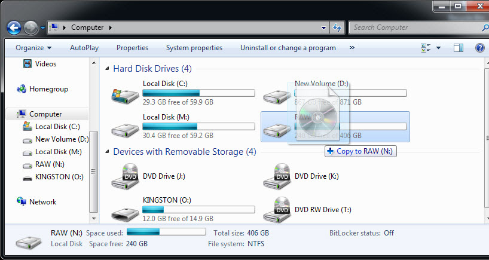Collapse Devices with Removable Storage group

pos(107,152)
